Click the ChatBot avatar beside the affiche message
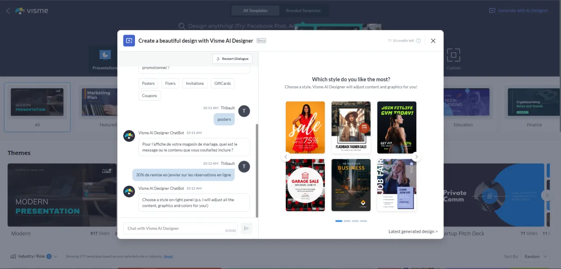This screenshot has height=269, width=561. pos(129,136)
